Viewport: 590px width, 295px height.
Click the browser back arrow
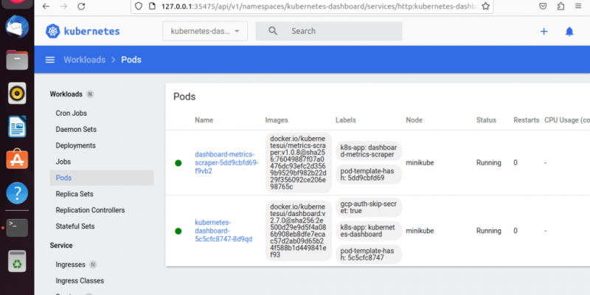[46, 7]
